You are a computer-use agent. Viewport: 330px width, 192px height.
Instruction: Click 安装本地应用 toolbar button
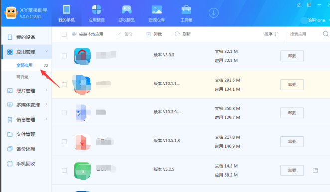[x=87, y=34]
